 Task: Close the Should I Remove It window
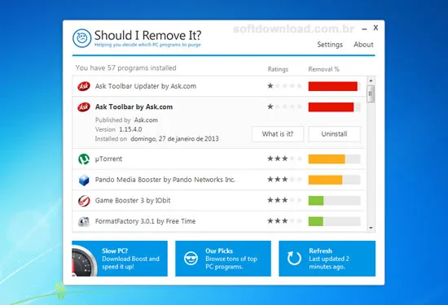pos(376,28)
